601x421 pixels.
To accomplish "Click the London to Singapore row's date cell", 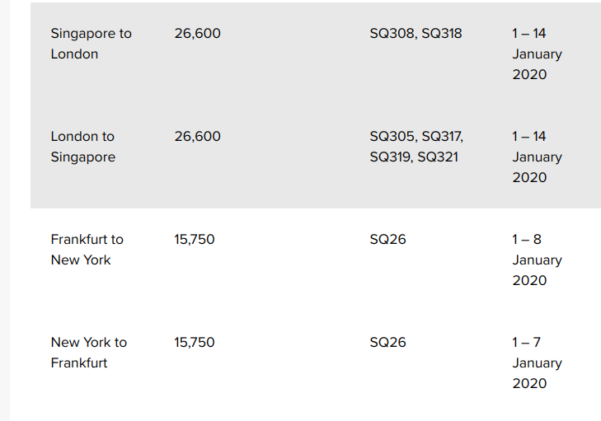I will (537, 157).
